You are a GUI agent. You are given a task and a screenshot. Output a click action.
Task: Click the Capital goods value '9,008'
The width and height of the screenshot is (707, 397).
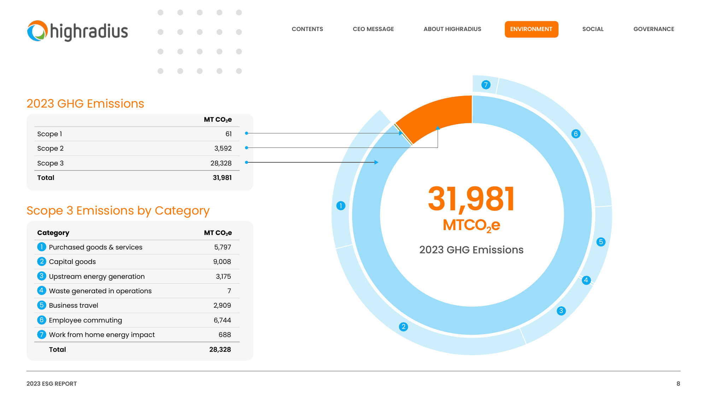[222, 262]
